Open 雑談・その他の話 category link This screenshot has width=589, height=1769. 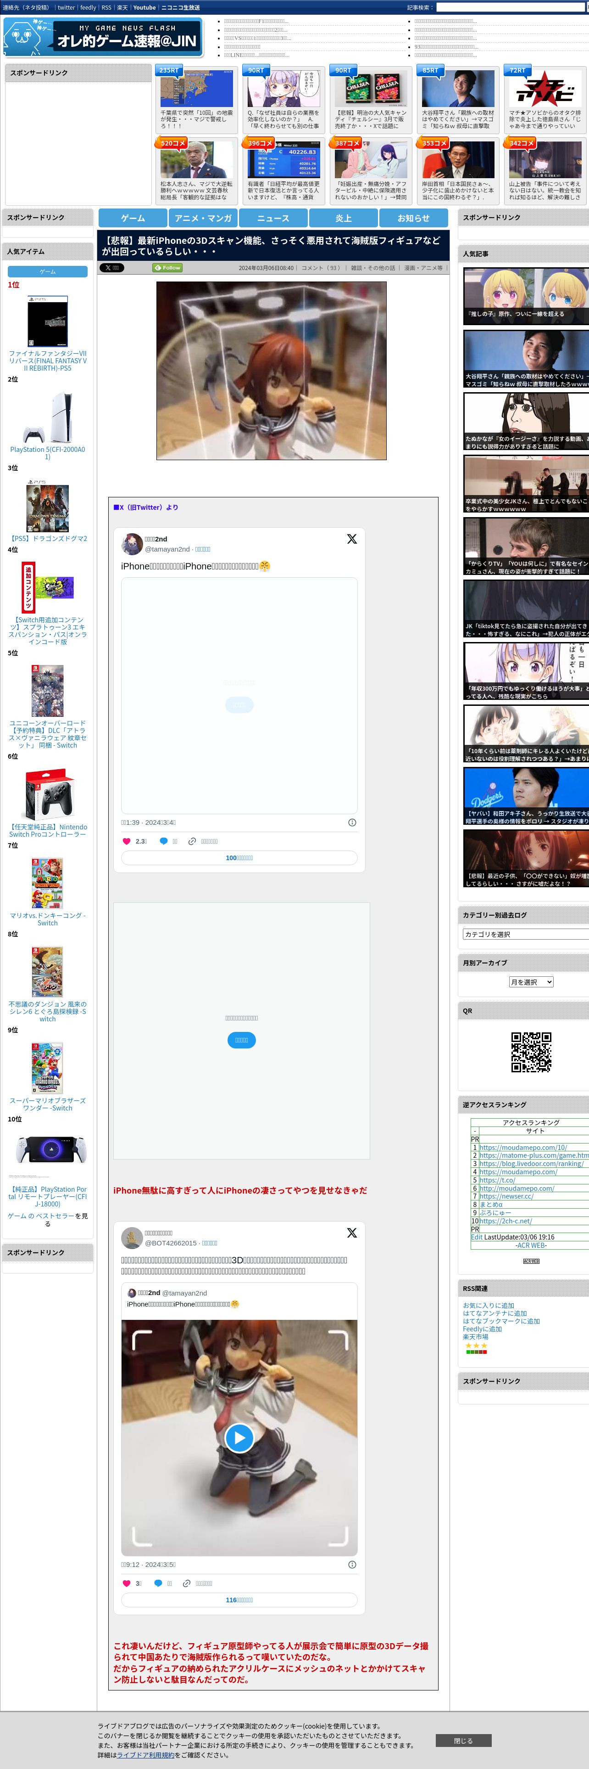tap(373, 268)
